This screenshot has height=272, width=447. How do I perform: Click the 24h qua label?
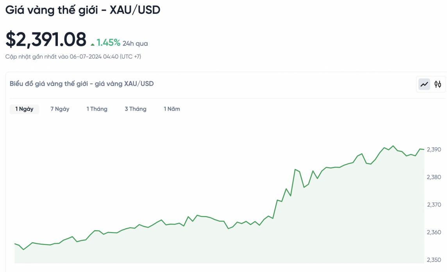point(135,43)
